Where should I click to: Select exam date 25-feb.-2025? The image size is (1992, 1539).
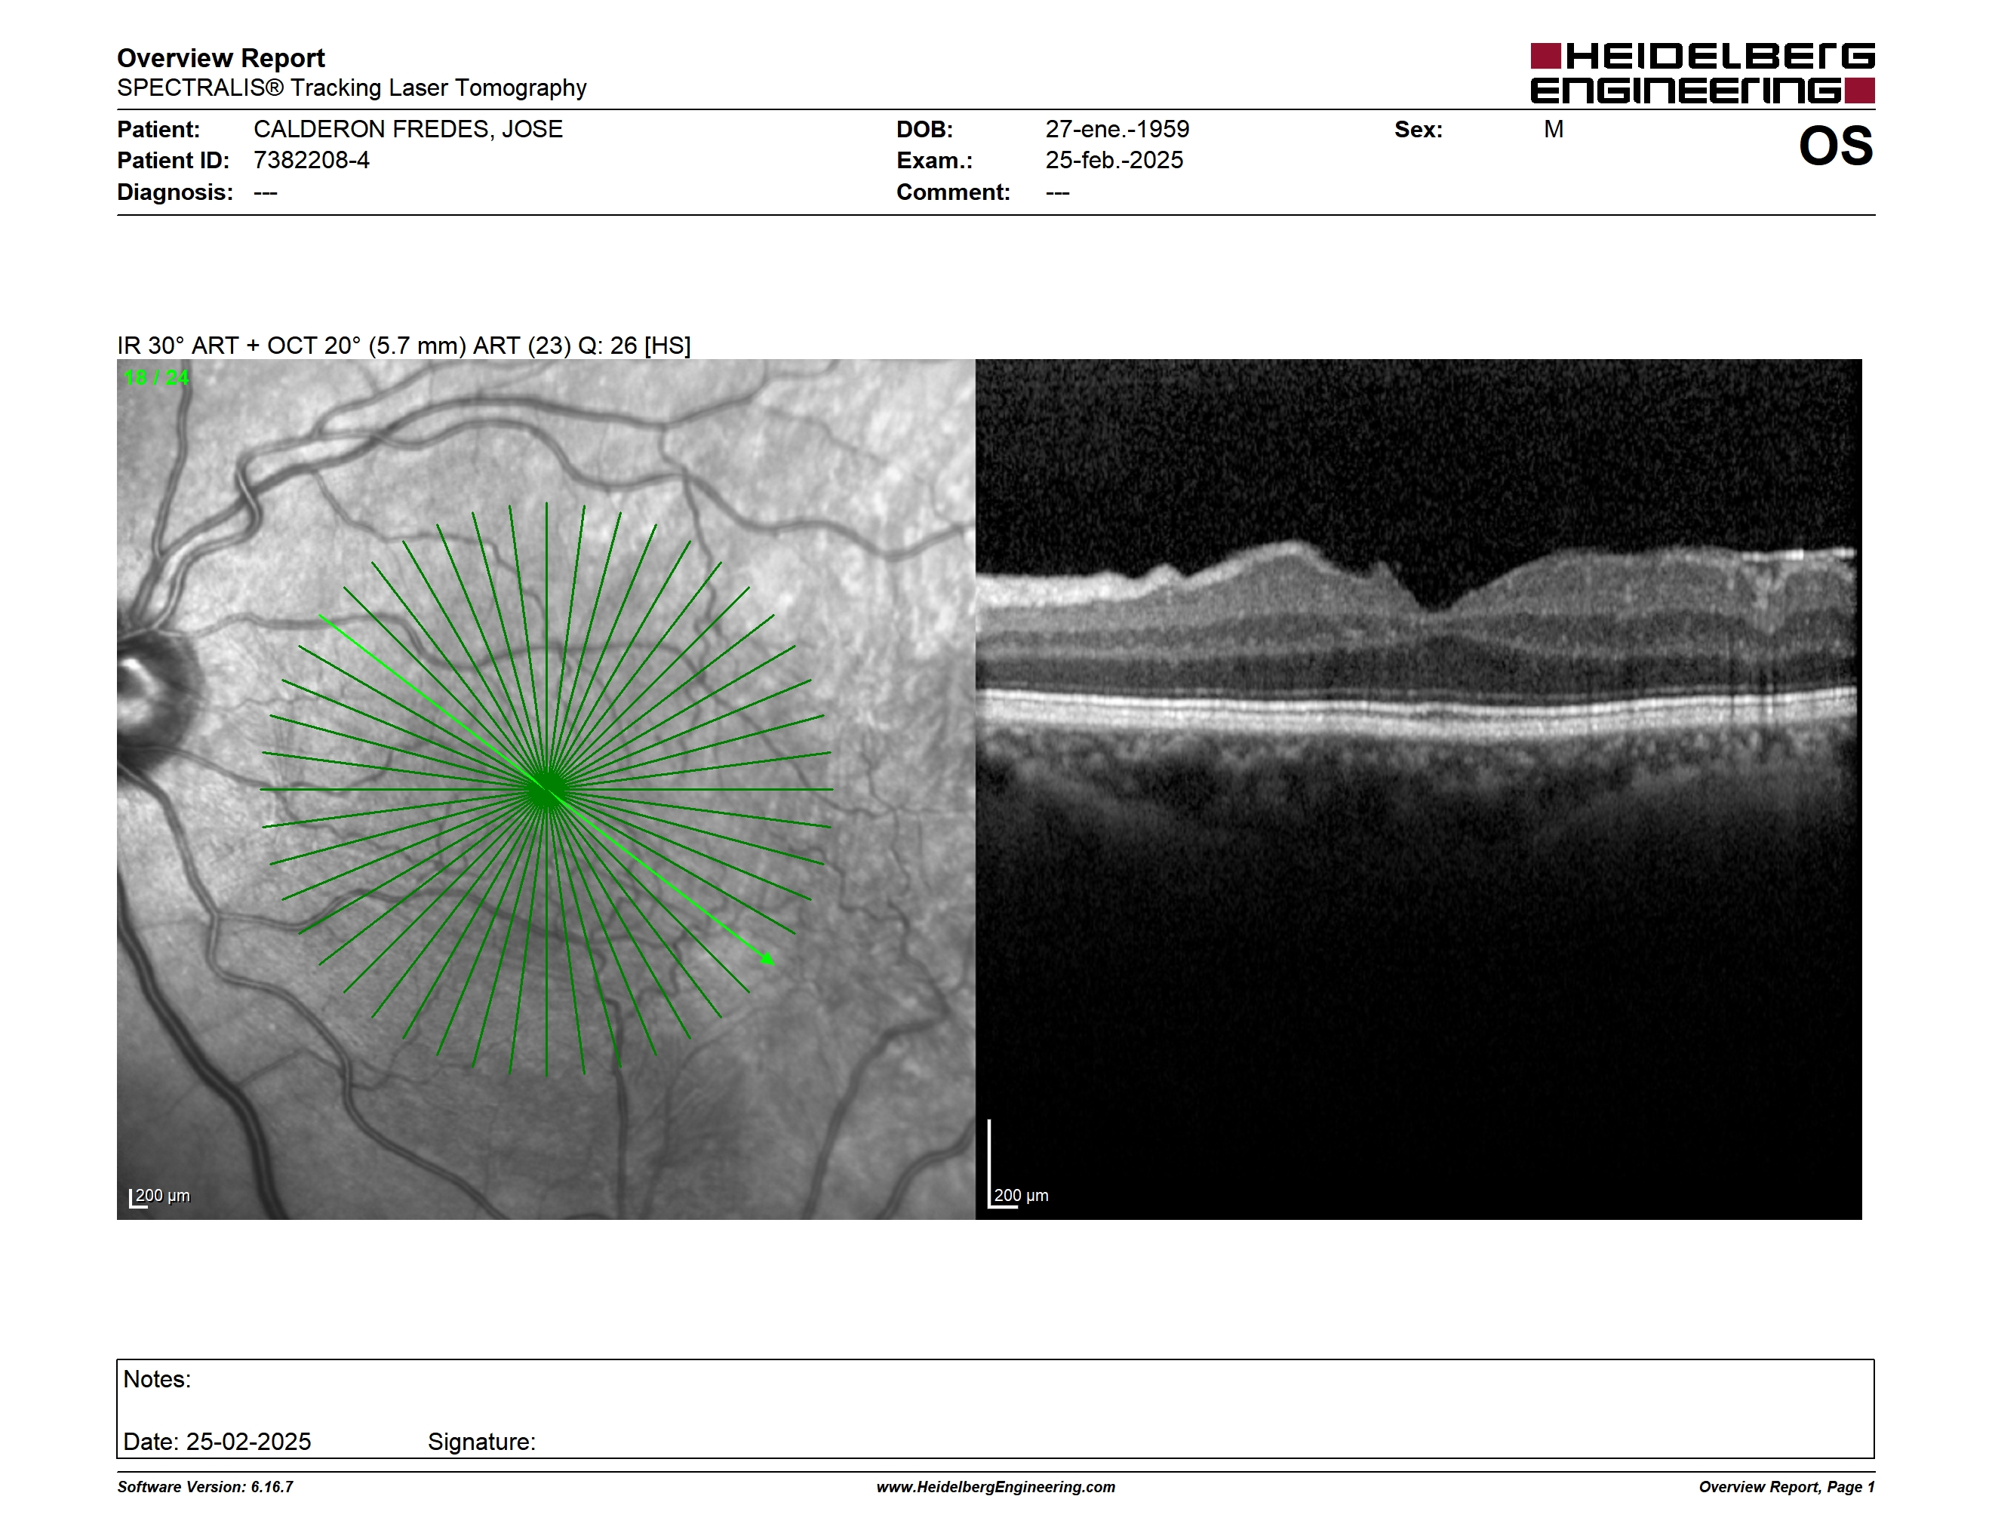(x=1114, y=161)
